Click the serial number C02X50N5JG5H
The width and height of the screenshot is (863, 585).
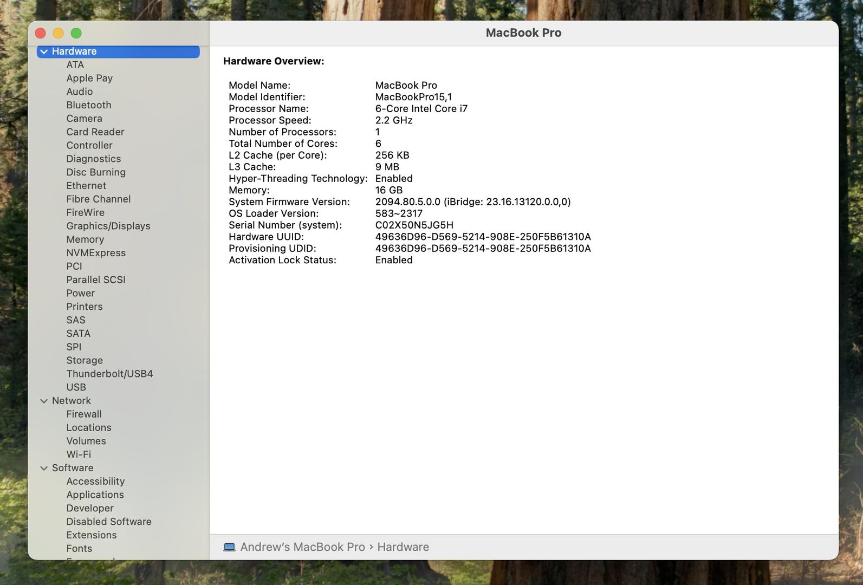[x=414, y=225]
